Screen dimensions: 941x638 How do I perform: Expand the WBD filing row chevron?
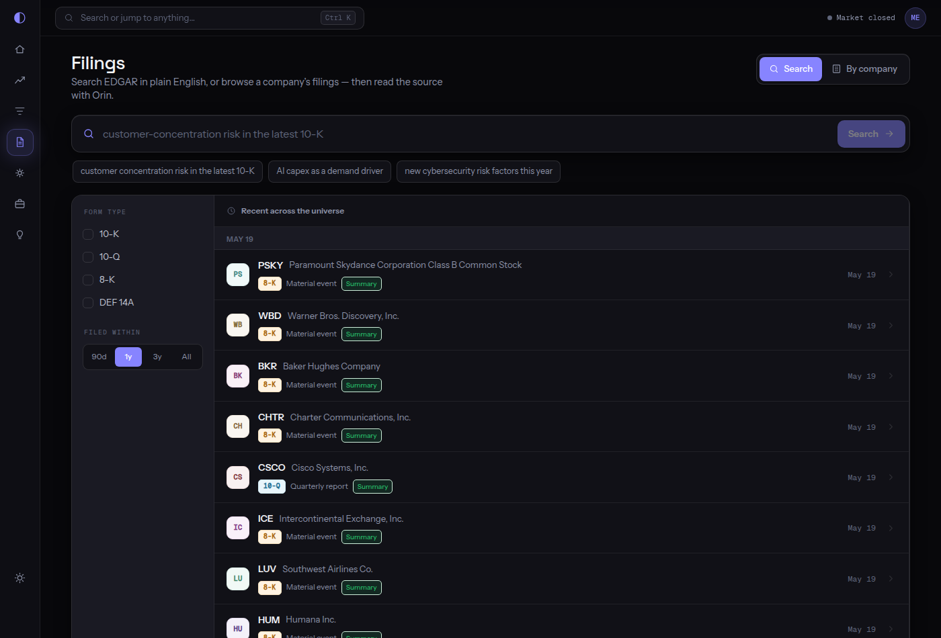click(891, 326)
